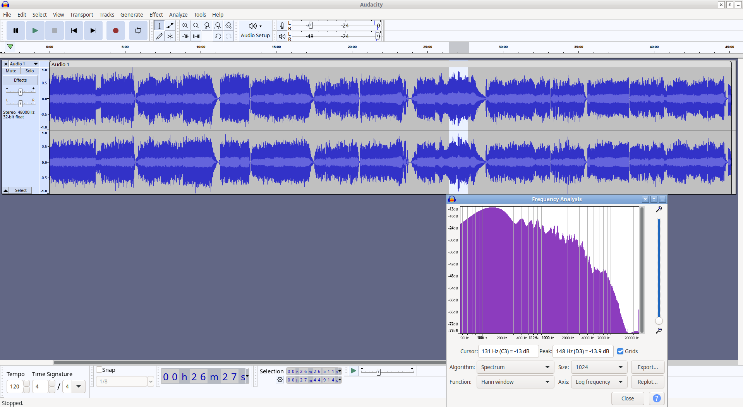The image size is (743, 407).
Task: Open the Analyze menu
Action: 178,15
